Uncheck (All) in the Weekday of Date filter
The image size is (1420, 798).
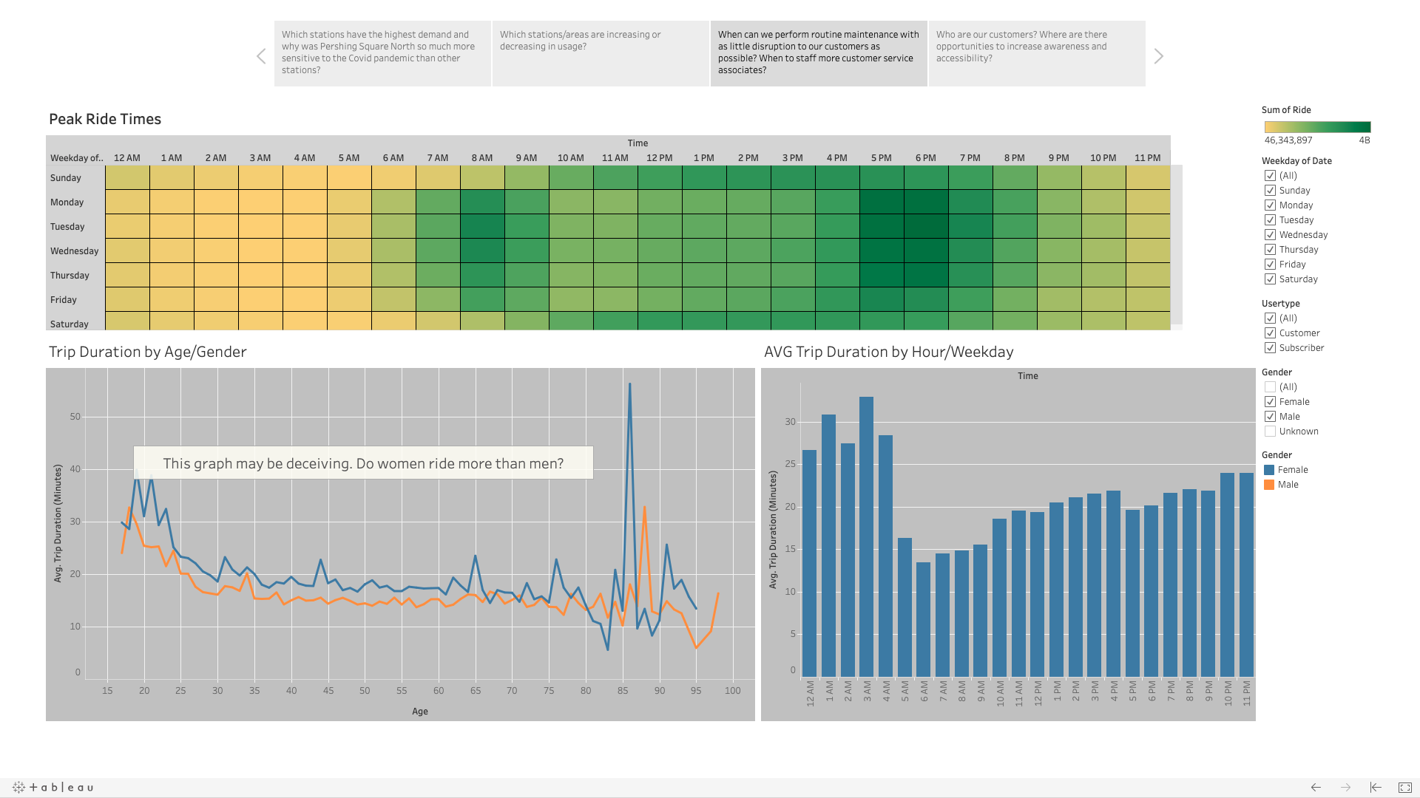pos(1270,175)
